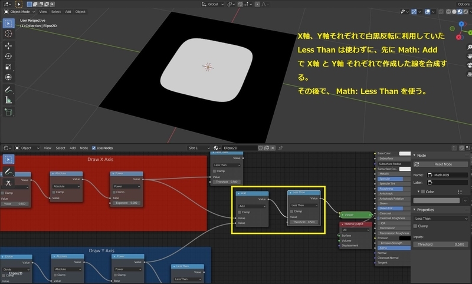Click the zoom magnifier viewport control
The height and width of the screenshot is (284, 472).
click(x=469, y=47)
